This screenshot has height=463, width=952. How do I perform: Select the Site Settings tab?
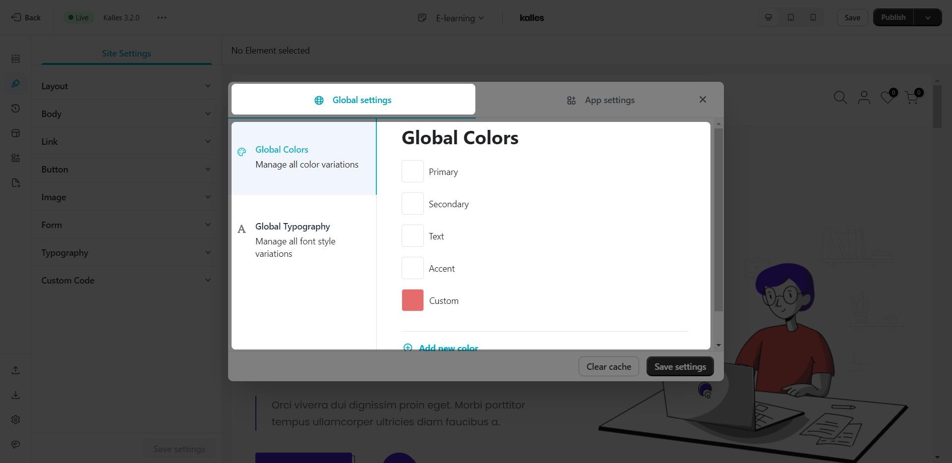tap(126, 54)
